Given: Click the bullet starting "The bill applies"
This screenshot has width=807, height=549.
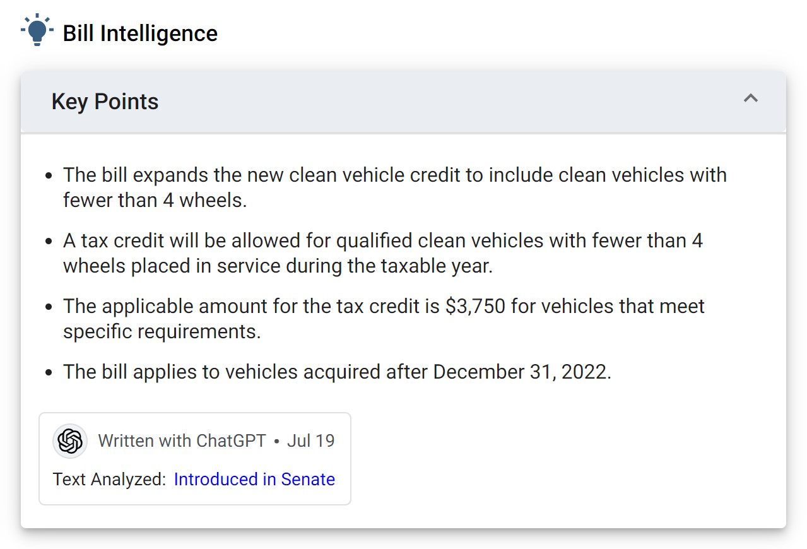Looking at the screenshot, I should click(x=337, y=372).
